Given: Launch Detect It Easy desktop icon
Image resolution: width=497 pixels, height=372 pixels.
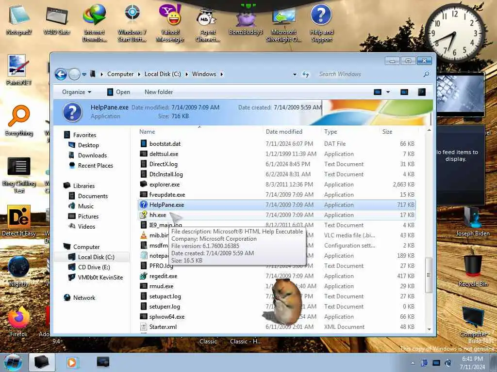Looking at the screenshot, I should (19, 221).
